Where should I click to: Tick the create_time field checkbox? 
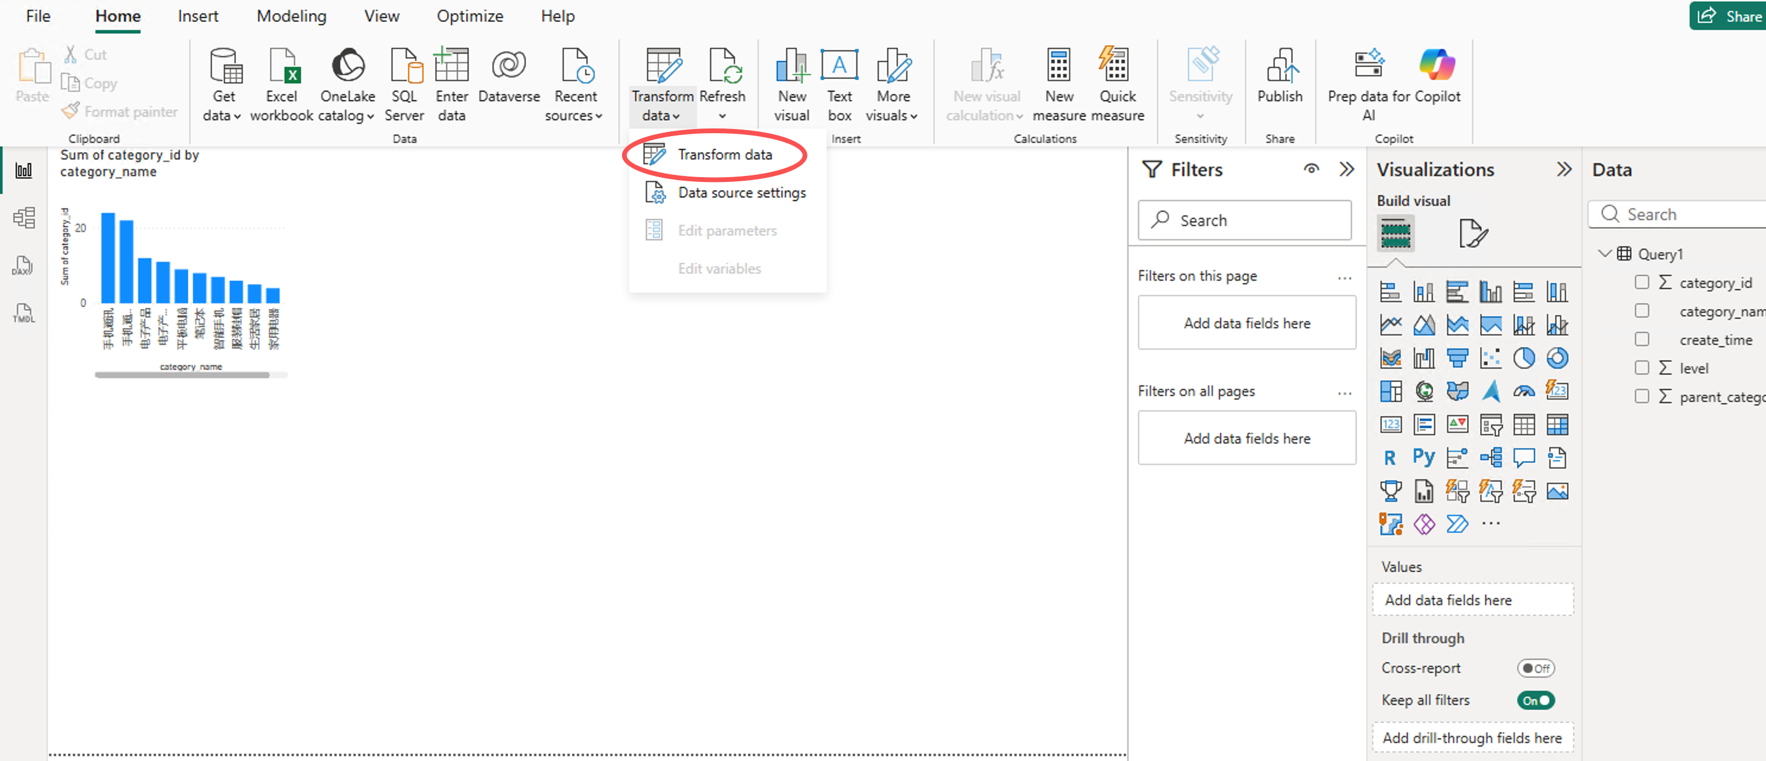coord(1641,339)
